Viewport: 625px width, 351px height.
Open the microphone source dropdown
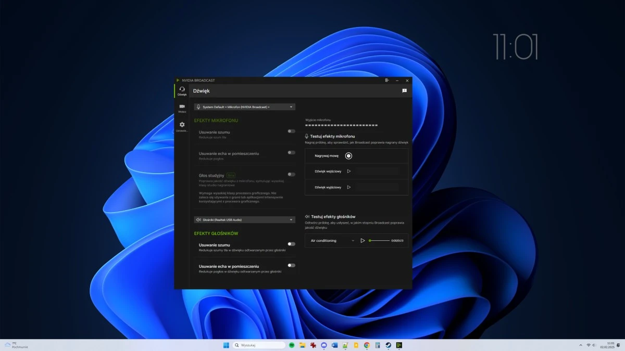(x=245, y=107)
